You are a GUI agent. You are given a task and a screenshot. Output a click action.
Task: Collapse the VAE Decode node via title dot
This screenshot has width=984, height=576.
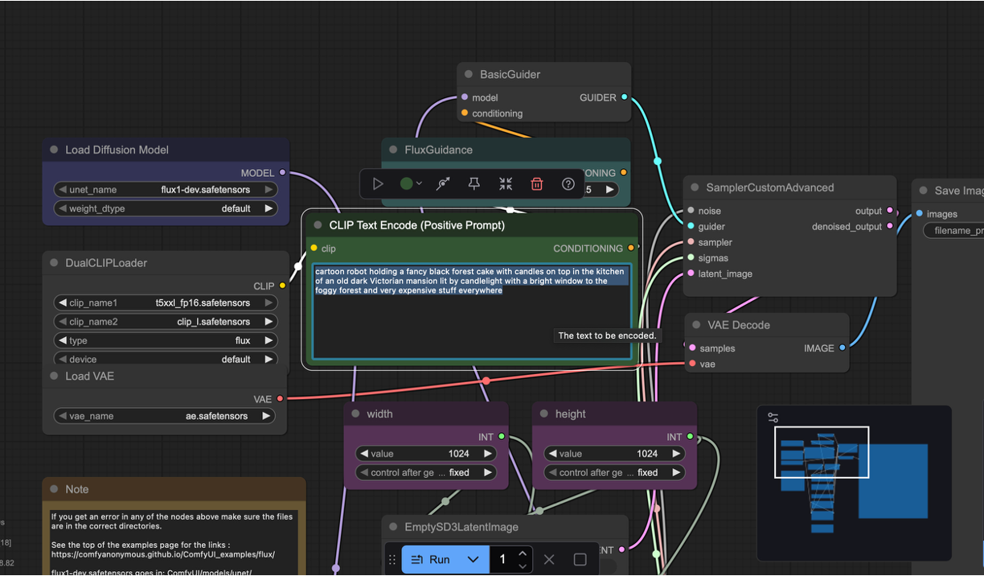click(696, 325)
